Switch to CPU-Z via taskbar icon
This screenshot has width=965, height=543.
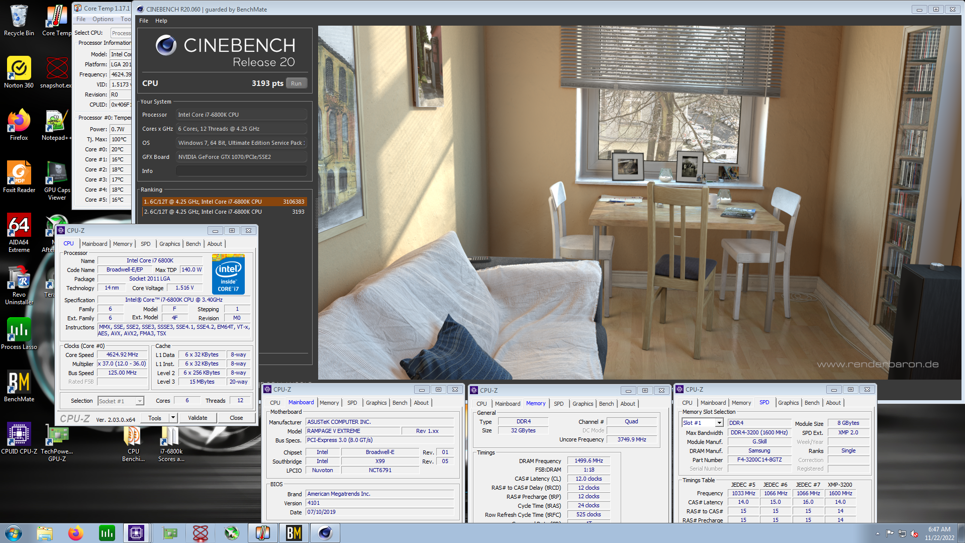pos(136,533)
